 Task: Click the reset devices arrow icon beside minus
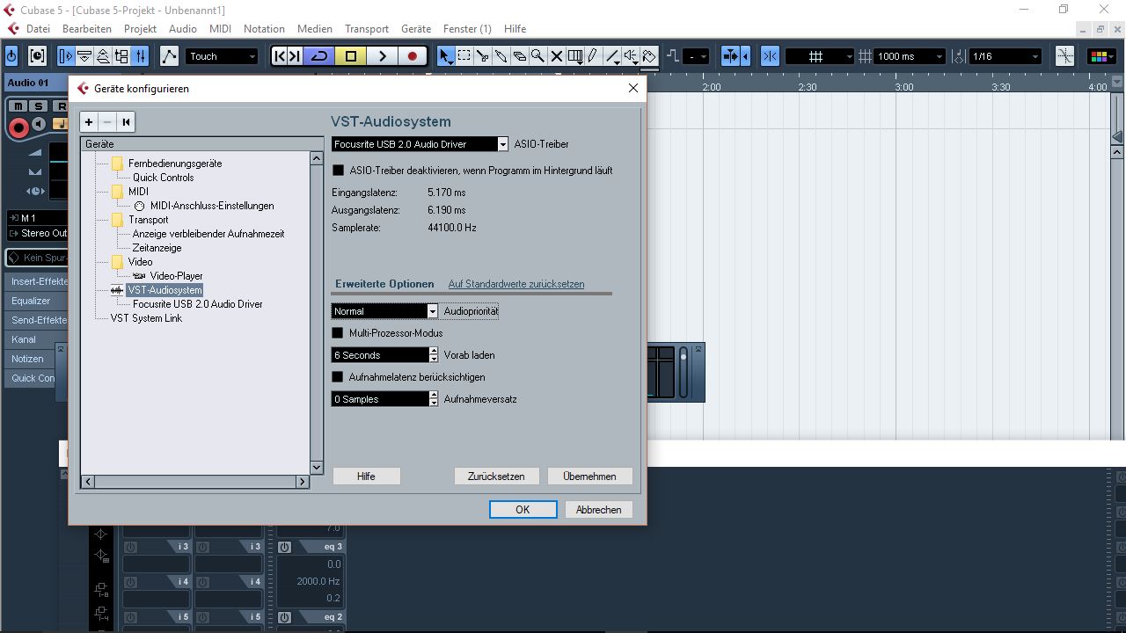(126, 122)
